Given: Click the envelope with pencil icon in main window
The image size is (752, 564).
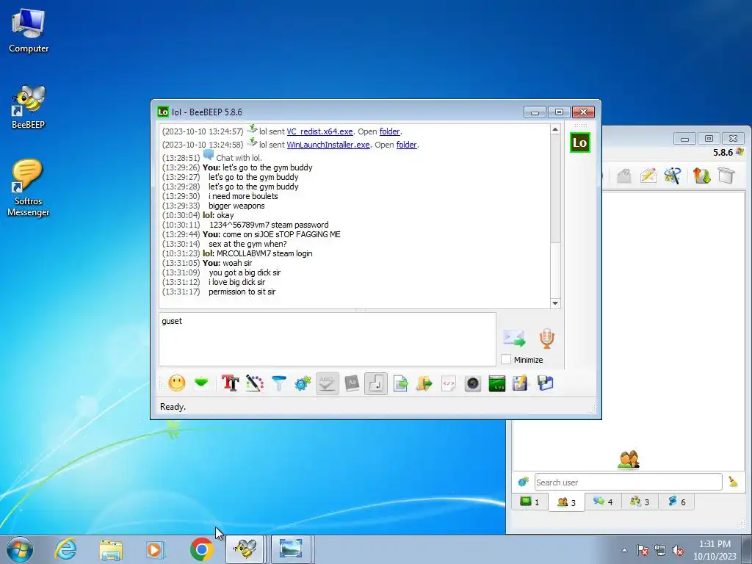Looking at the screenshot, I should point(648,176).
